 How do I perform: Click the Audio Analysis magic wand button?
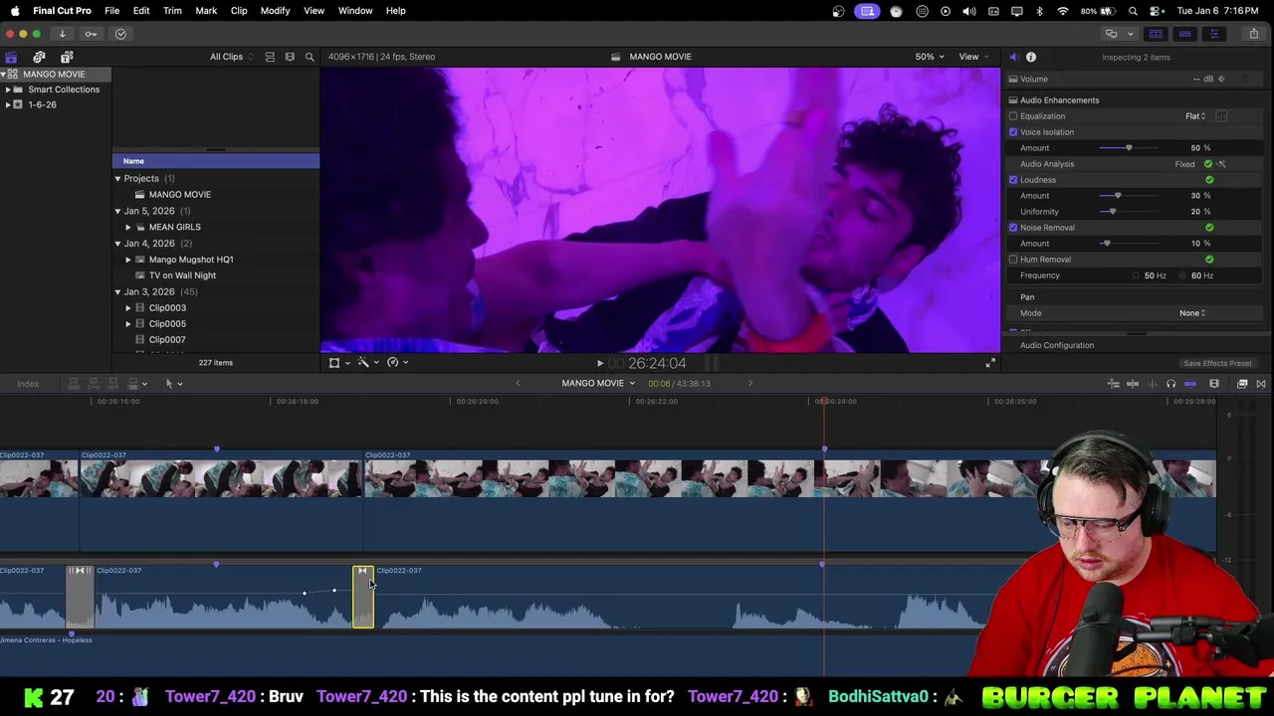click(x=1221, y=164)
